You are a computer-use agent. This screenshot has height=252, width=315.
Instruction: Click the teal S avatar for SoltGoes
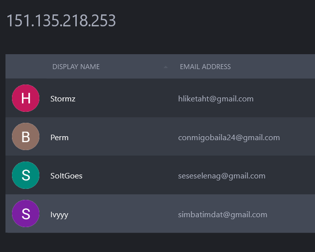click(25, 175)
